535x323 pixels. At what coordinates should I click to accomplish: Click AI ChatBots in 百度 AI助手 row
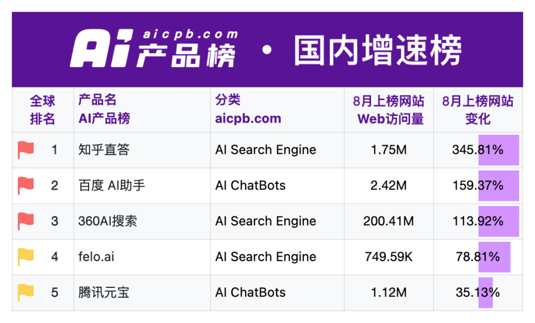click(x=250, y=185)
